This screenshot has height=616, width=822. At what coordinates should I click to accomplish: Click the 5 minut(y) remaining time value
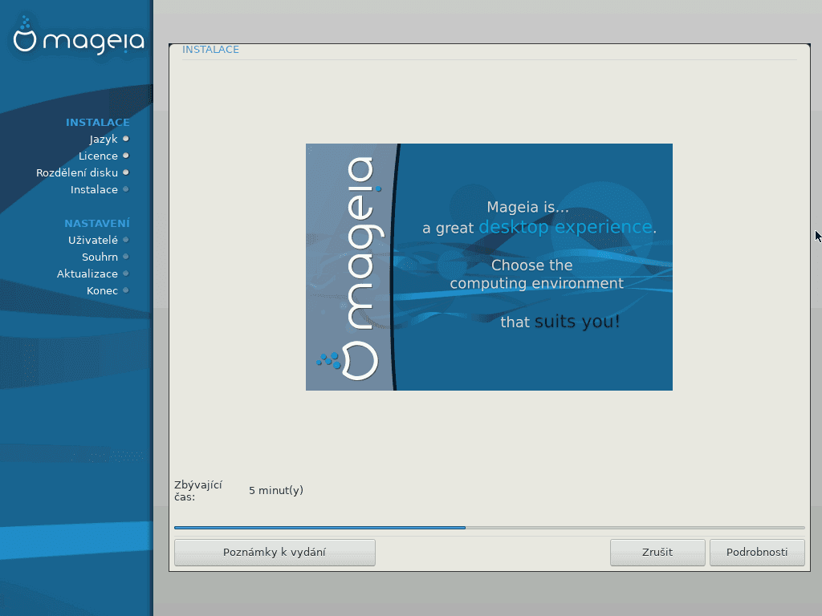point(276,491)
